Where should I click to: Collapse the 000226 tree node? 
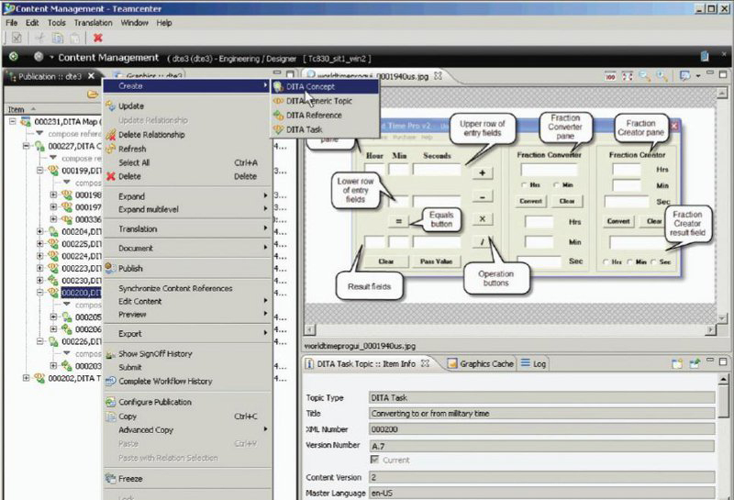pos(39,341)
